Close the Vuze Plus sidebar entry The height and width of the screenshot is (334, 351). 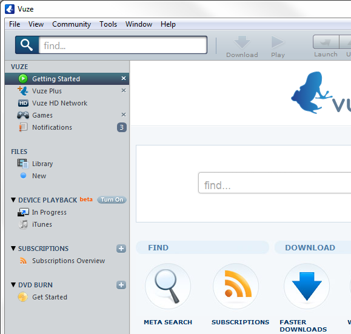tap(124, 90)
